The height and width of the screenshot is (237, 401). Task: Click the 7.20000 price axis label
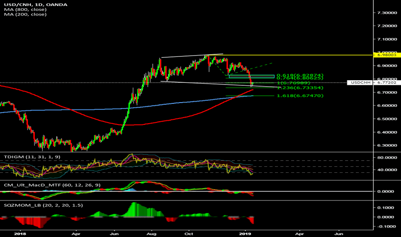point(387,26)
